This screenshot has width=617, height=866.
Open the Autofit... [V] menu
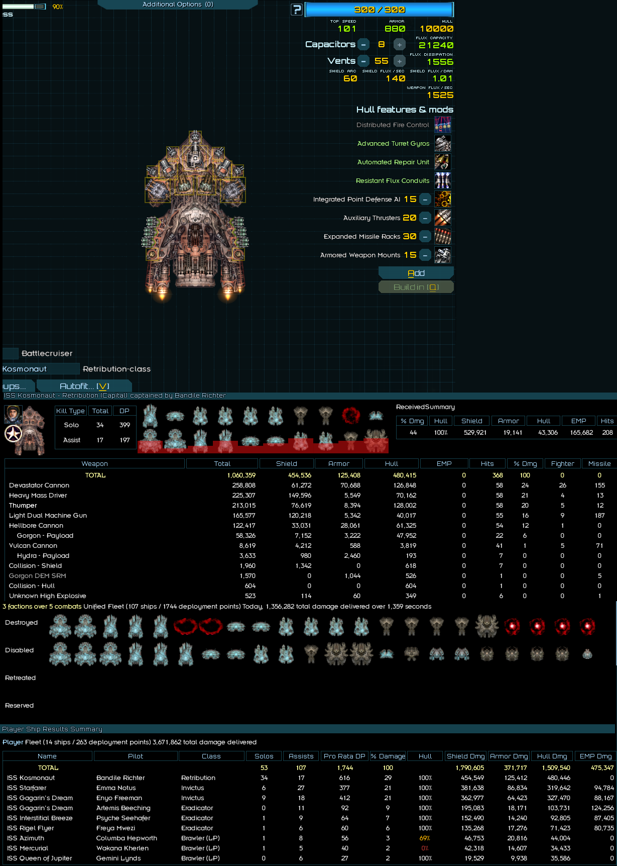[84, 386]
